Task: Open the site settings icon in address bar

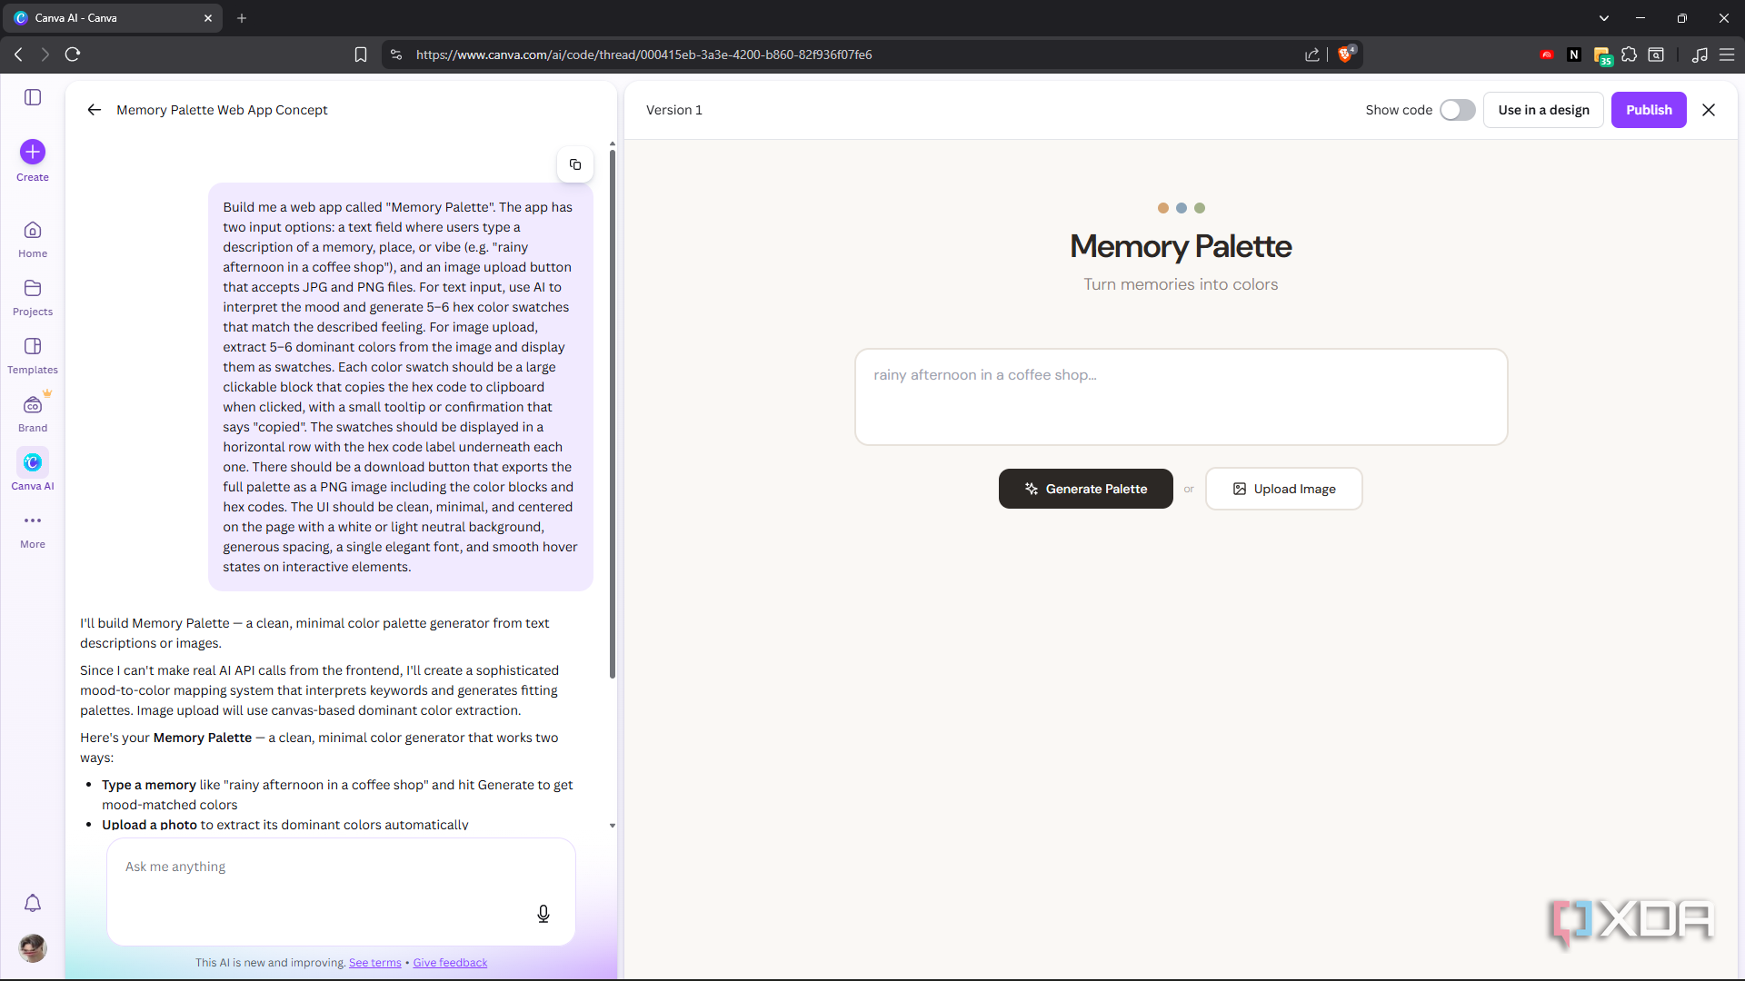Action: click(x=396, y=54)
